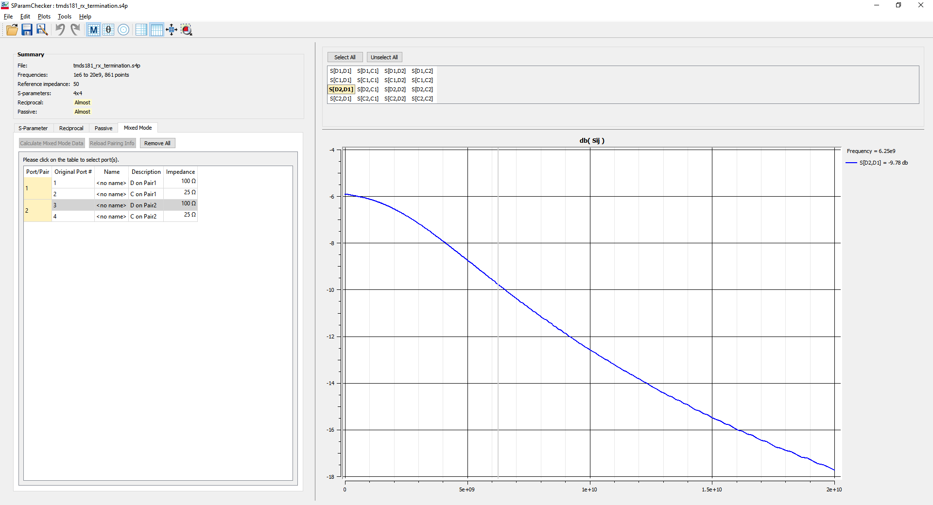Select the 'C on Pair2' table row
This screenshot has width=933, height=505.
pyautogui.click(x=125, y=217)
